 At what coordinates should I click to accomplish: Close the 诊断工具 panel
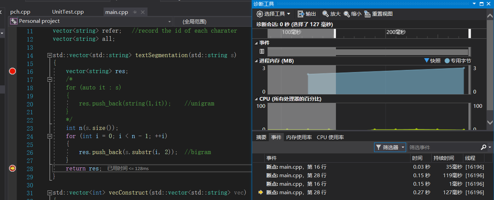click(489, 4)
